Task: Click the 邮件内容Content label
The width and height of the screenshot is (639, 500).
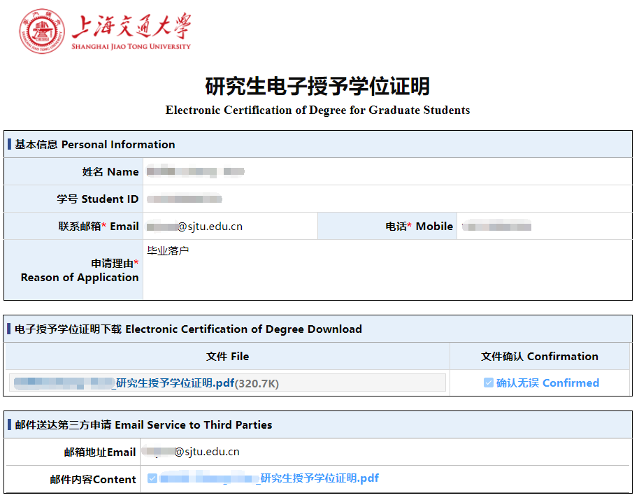Action: click(x=93, y=479)
